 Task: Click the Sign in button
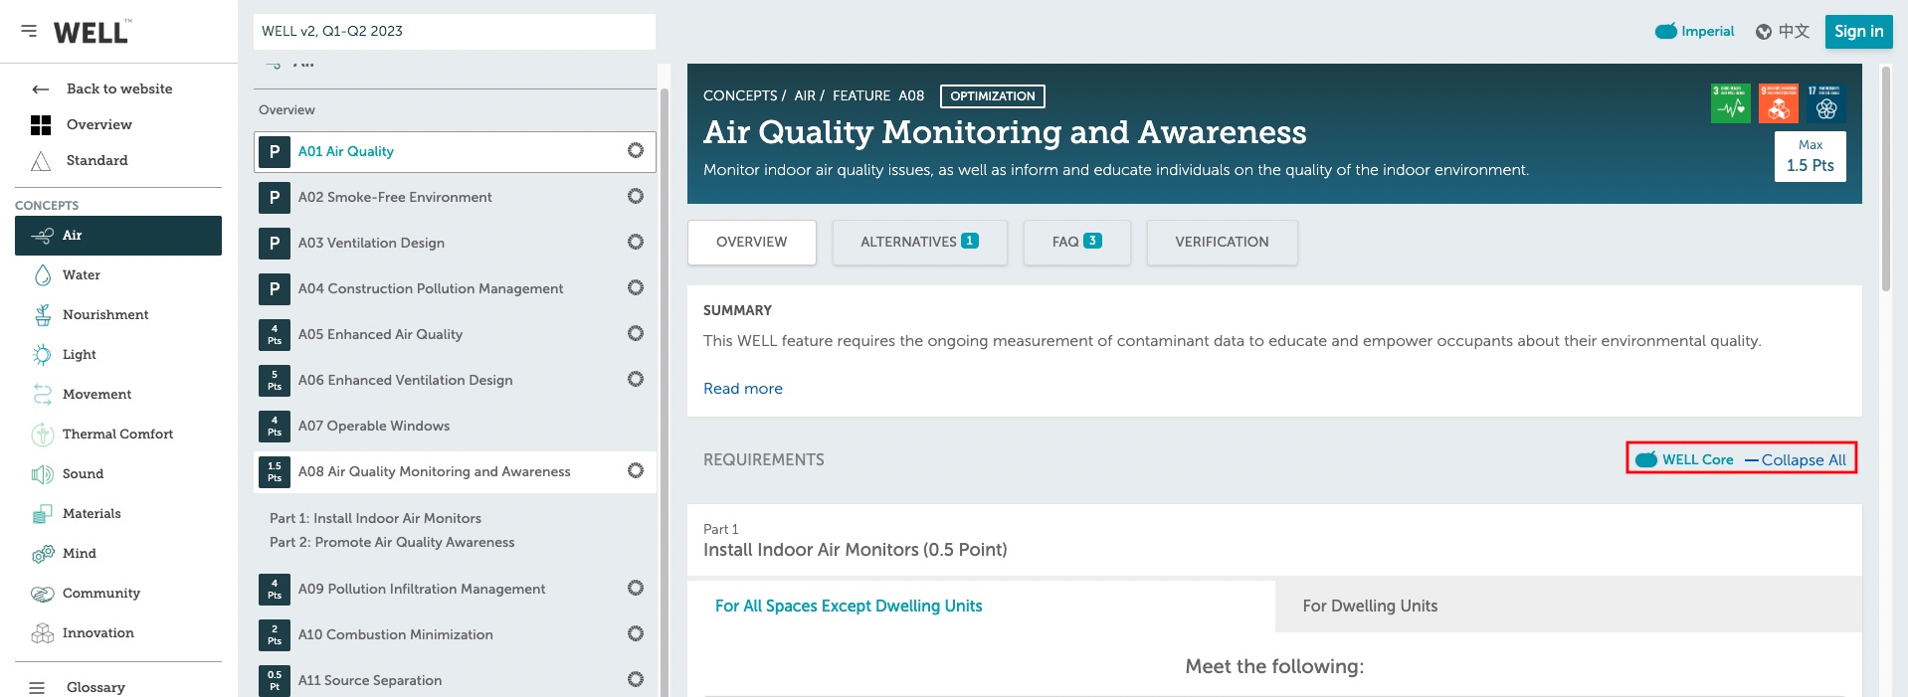[x=1859, y=32]
